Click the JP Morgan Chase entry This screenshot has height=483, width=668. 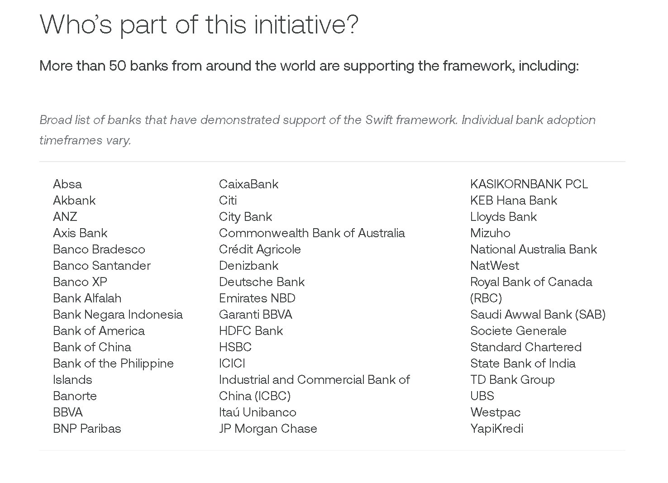268,429
